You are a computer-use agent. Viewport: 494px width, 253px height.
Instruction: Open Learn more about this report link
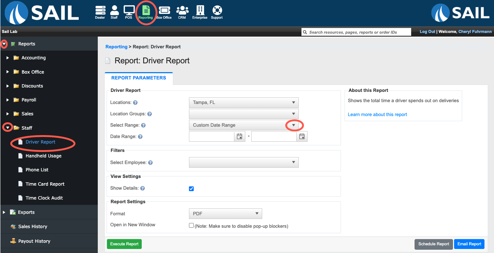tap(378, 115)
